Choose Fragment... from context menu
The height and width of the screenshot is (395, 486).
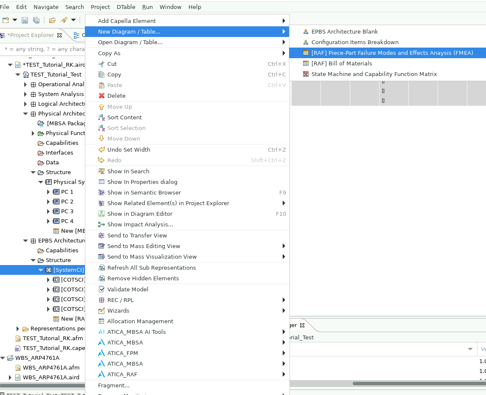(187, 385)
